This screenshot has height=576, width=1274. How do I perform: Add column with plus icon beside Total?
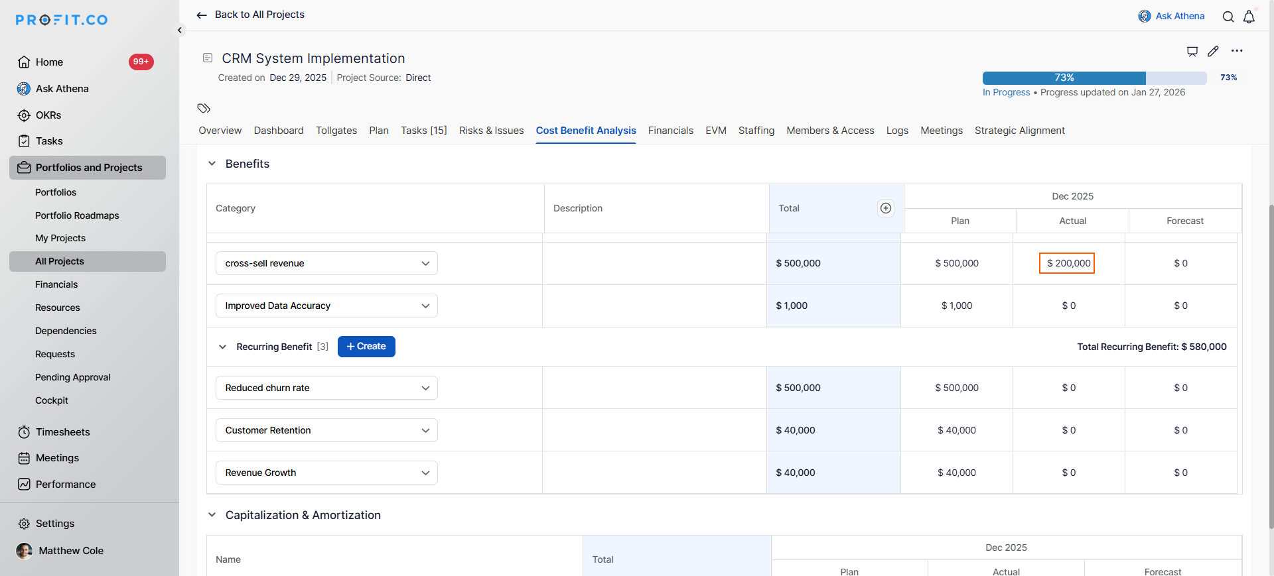click(885, 208)
